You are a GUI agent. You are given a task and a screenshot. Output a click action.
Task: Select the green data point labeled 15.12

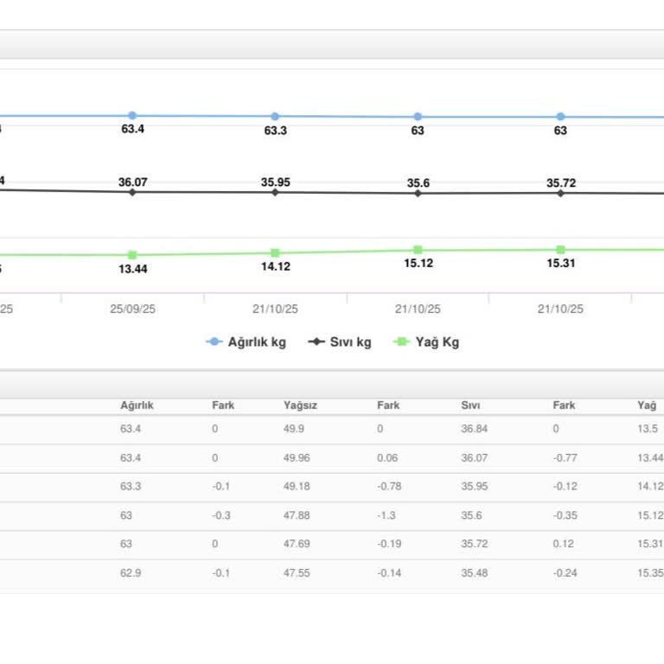[418, 250]
